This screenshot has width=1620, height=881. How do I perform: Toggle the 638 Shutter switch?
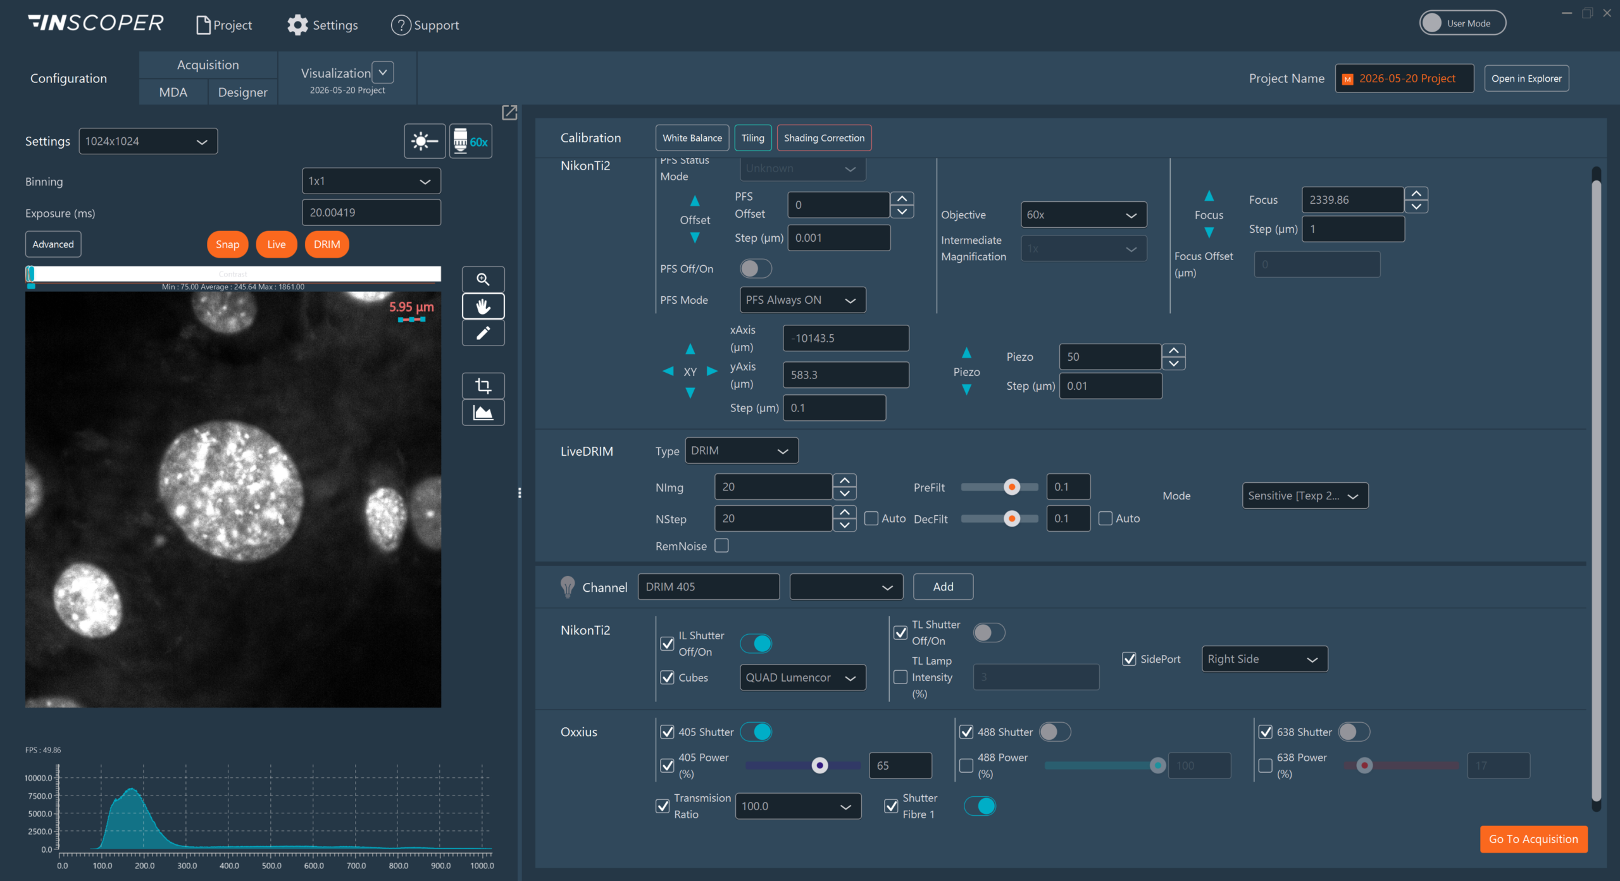point(1354,732)
